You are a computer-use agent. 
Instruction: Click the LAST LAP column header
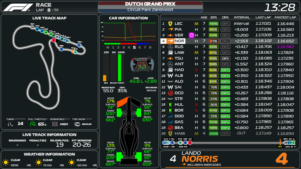pyautogui.click(x=263, y=17)
